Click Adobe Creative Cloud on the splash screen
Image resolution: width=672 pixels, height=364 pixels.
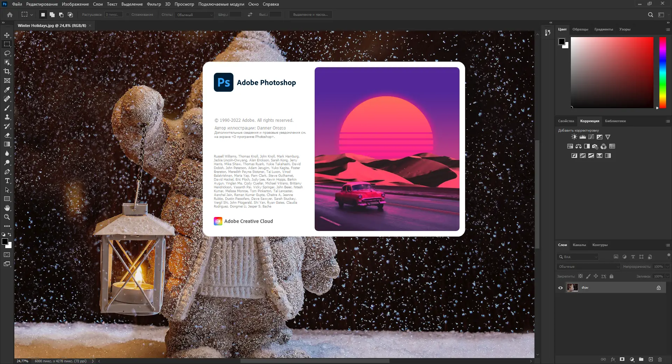(248, 221)
